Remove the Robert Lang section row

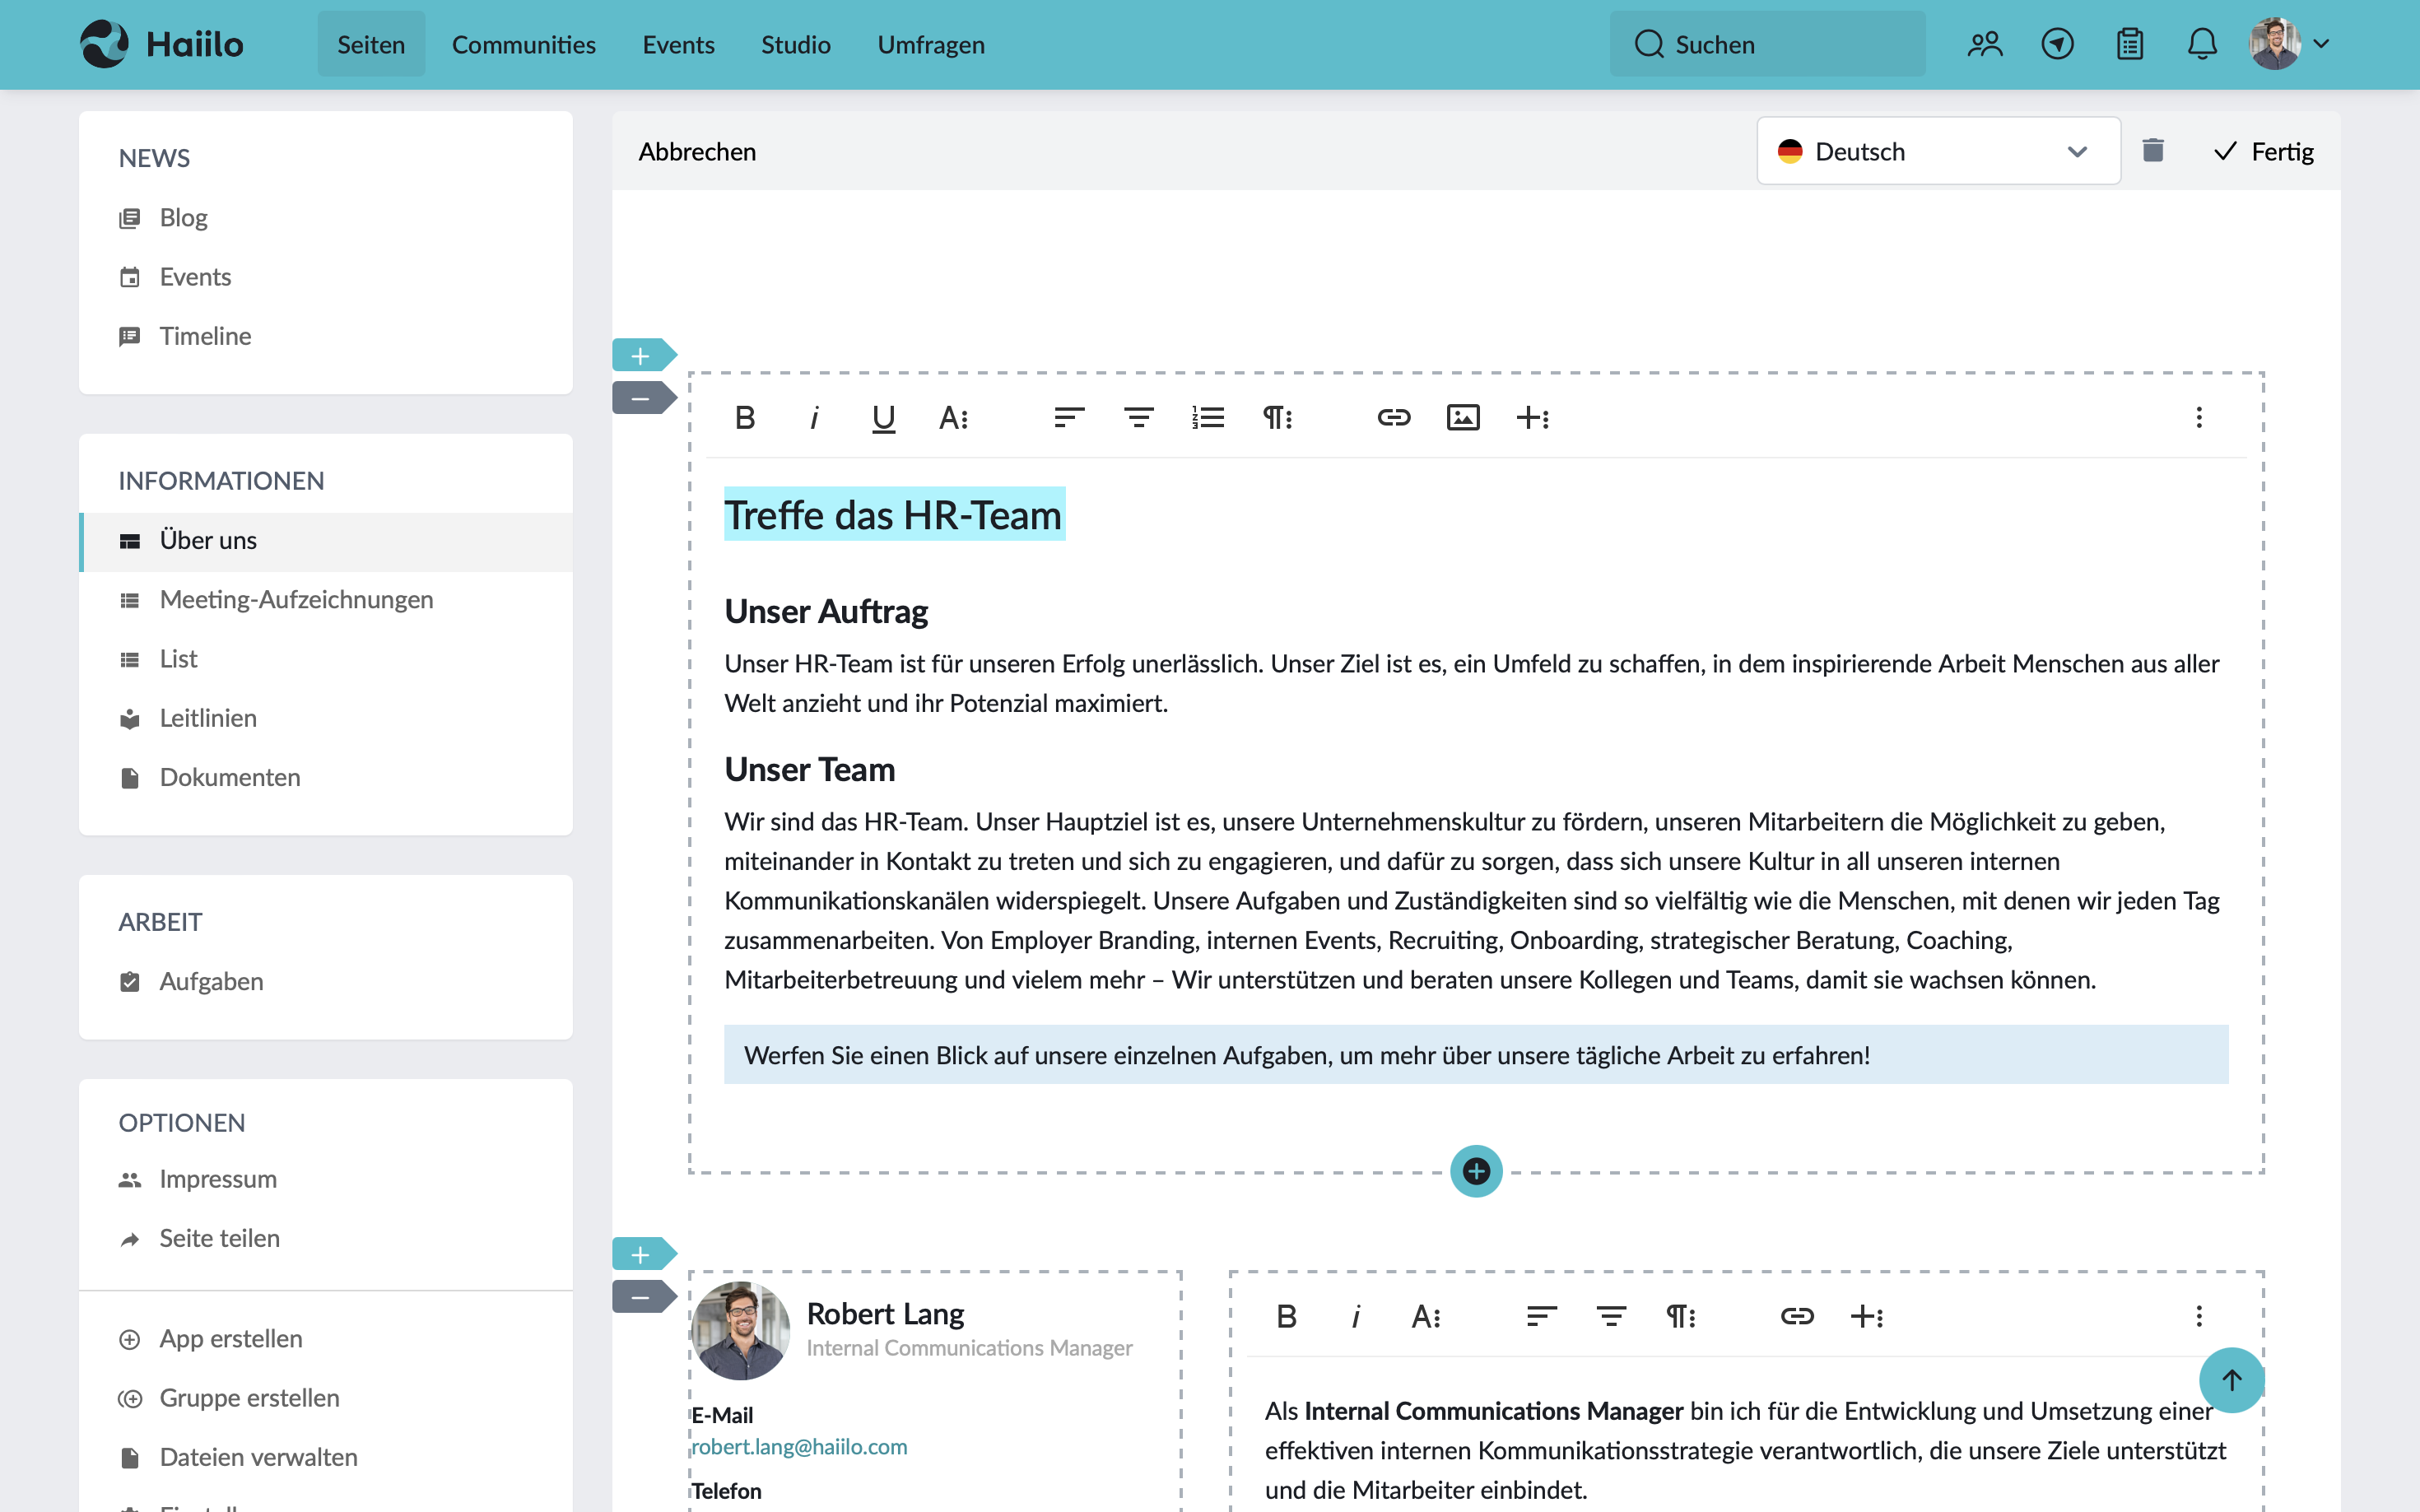(x=643, y=1297)
